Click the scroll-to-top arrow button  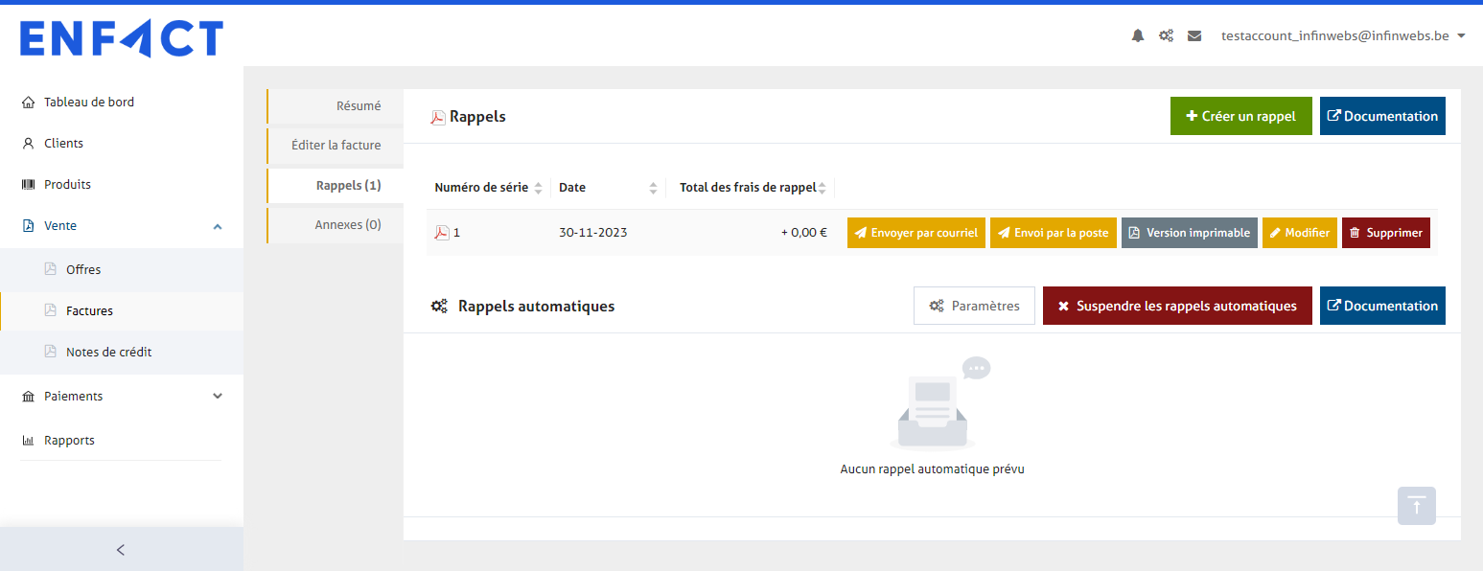coord(1416,506)
